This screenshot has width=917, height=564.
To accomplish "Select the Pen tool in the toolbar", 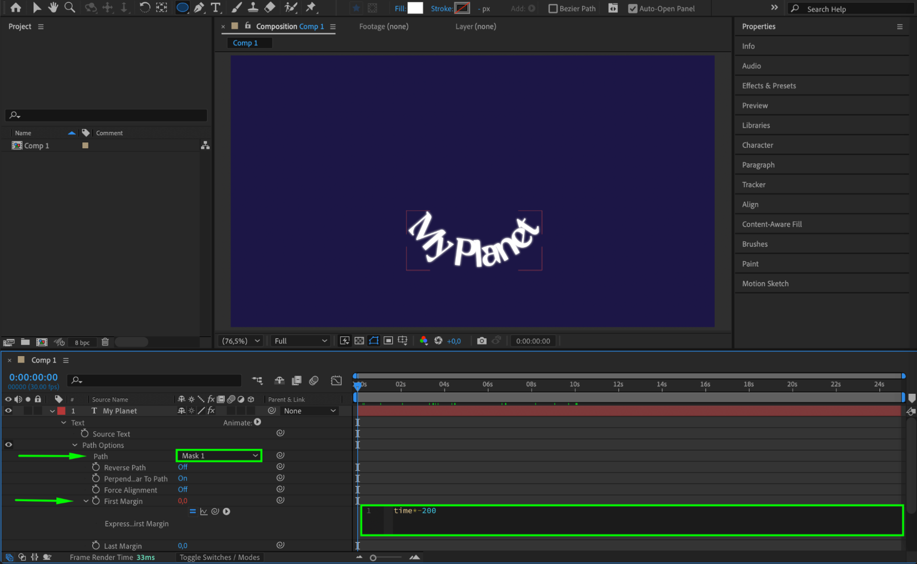I will [x=199, y=7].
